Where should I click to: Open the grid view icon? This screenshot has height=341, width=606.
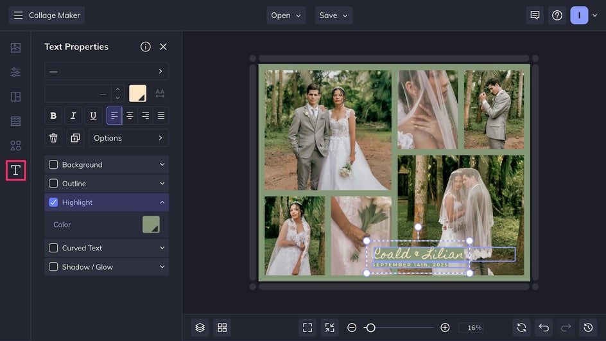[222, 328]
